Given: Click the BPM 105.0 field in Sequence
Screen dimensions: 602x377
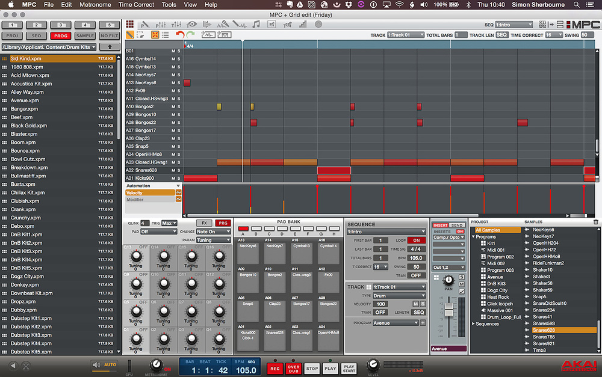Looking at the screenshot, I should point(417,258).
